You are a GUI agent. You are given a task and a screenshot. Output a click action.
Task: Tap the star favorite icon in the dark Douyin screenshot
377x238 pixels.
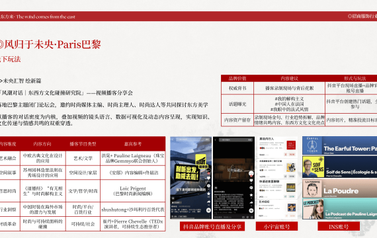tap(251, 195)
